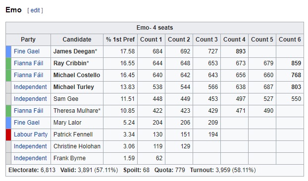Select the red Labour Party color cell
Screen dimensions: 308x181
pos(8,135)
